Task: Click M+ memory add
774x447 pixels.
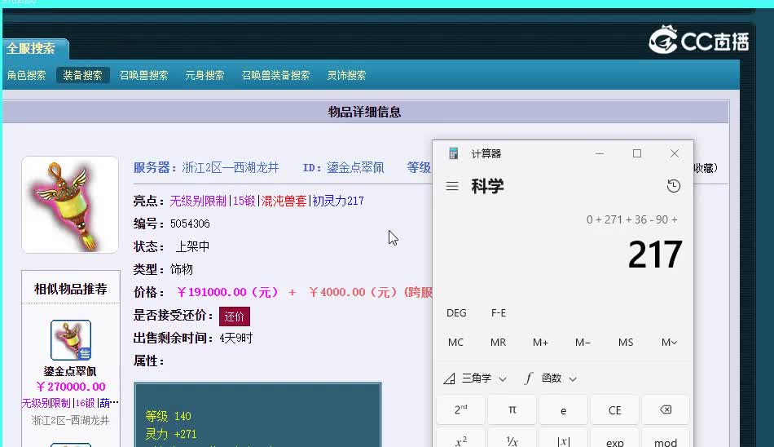Action: click(540, 342)
